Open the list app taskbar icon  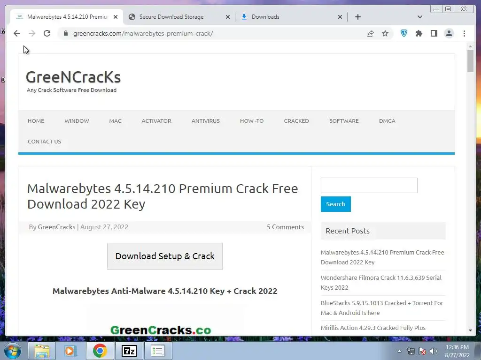tap(158, 351)
